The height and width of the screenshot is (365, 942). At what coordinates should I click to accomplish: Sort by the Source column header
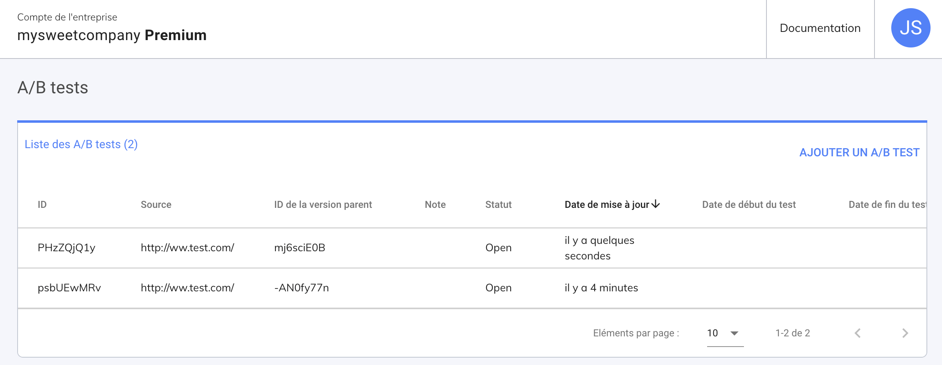pos(156,205)
